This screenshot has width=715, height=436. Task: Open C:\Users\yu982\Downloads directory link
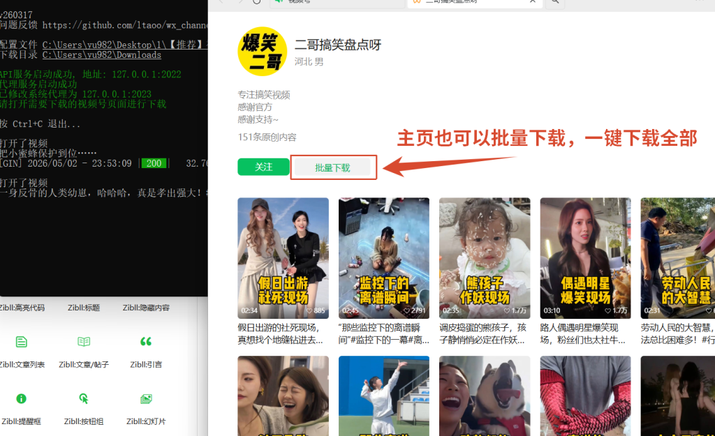pos(102,54)
